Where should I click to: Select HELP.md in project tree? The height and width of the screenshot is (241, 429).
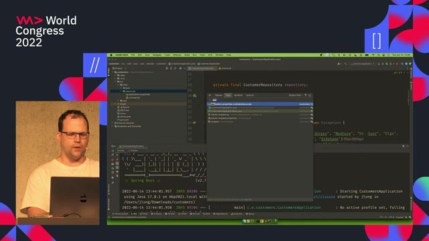coord(123,110)
